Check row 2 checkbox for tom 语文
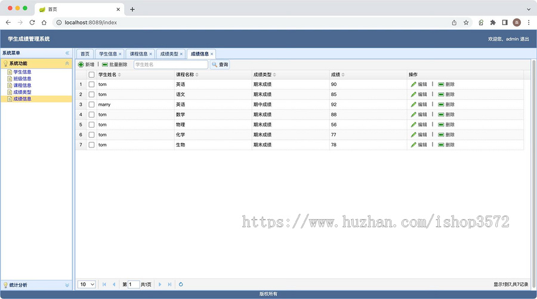This screenshot has width=537, height=299. click(91, 94)
